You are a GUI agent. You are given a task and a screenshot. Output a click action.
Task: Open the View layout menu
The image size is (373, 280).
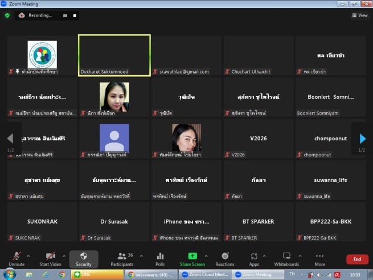(359, 15)
